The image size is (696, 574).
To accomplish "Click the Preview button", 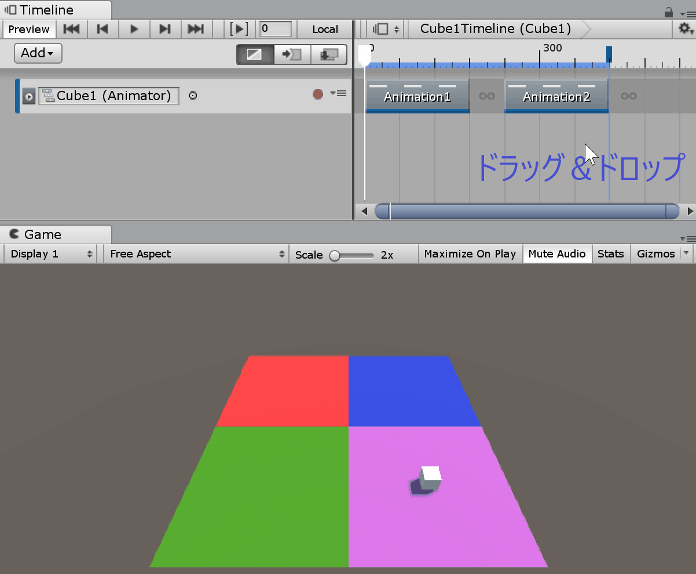I will pyautogui.click(x=29, y=29).
